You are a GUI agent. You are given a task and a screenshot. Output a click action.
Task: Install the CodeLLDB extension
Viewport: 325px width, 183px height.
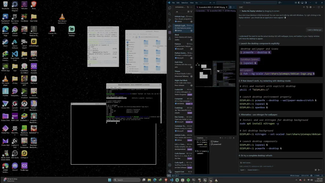tap(190, 95)
